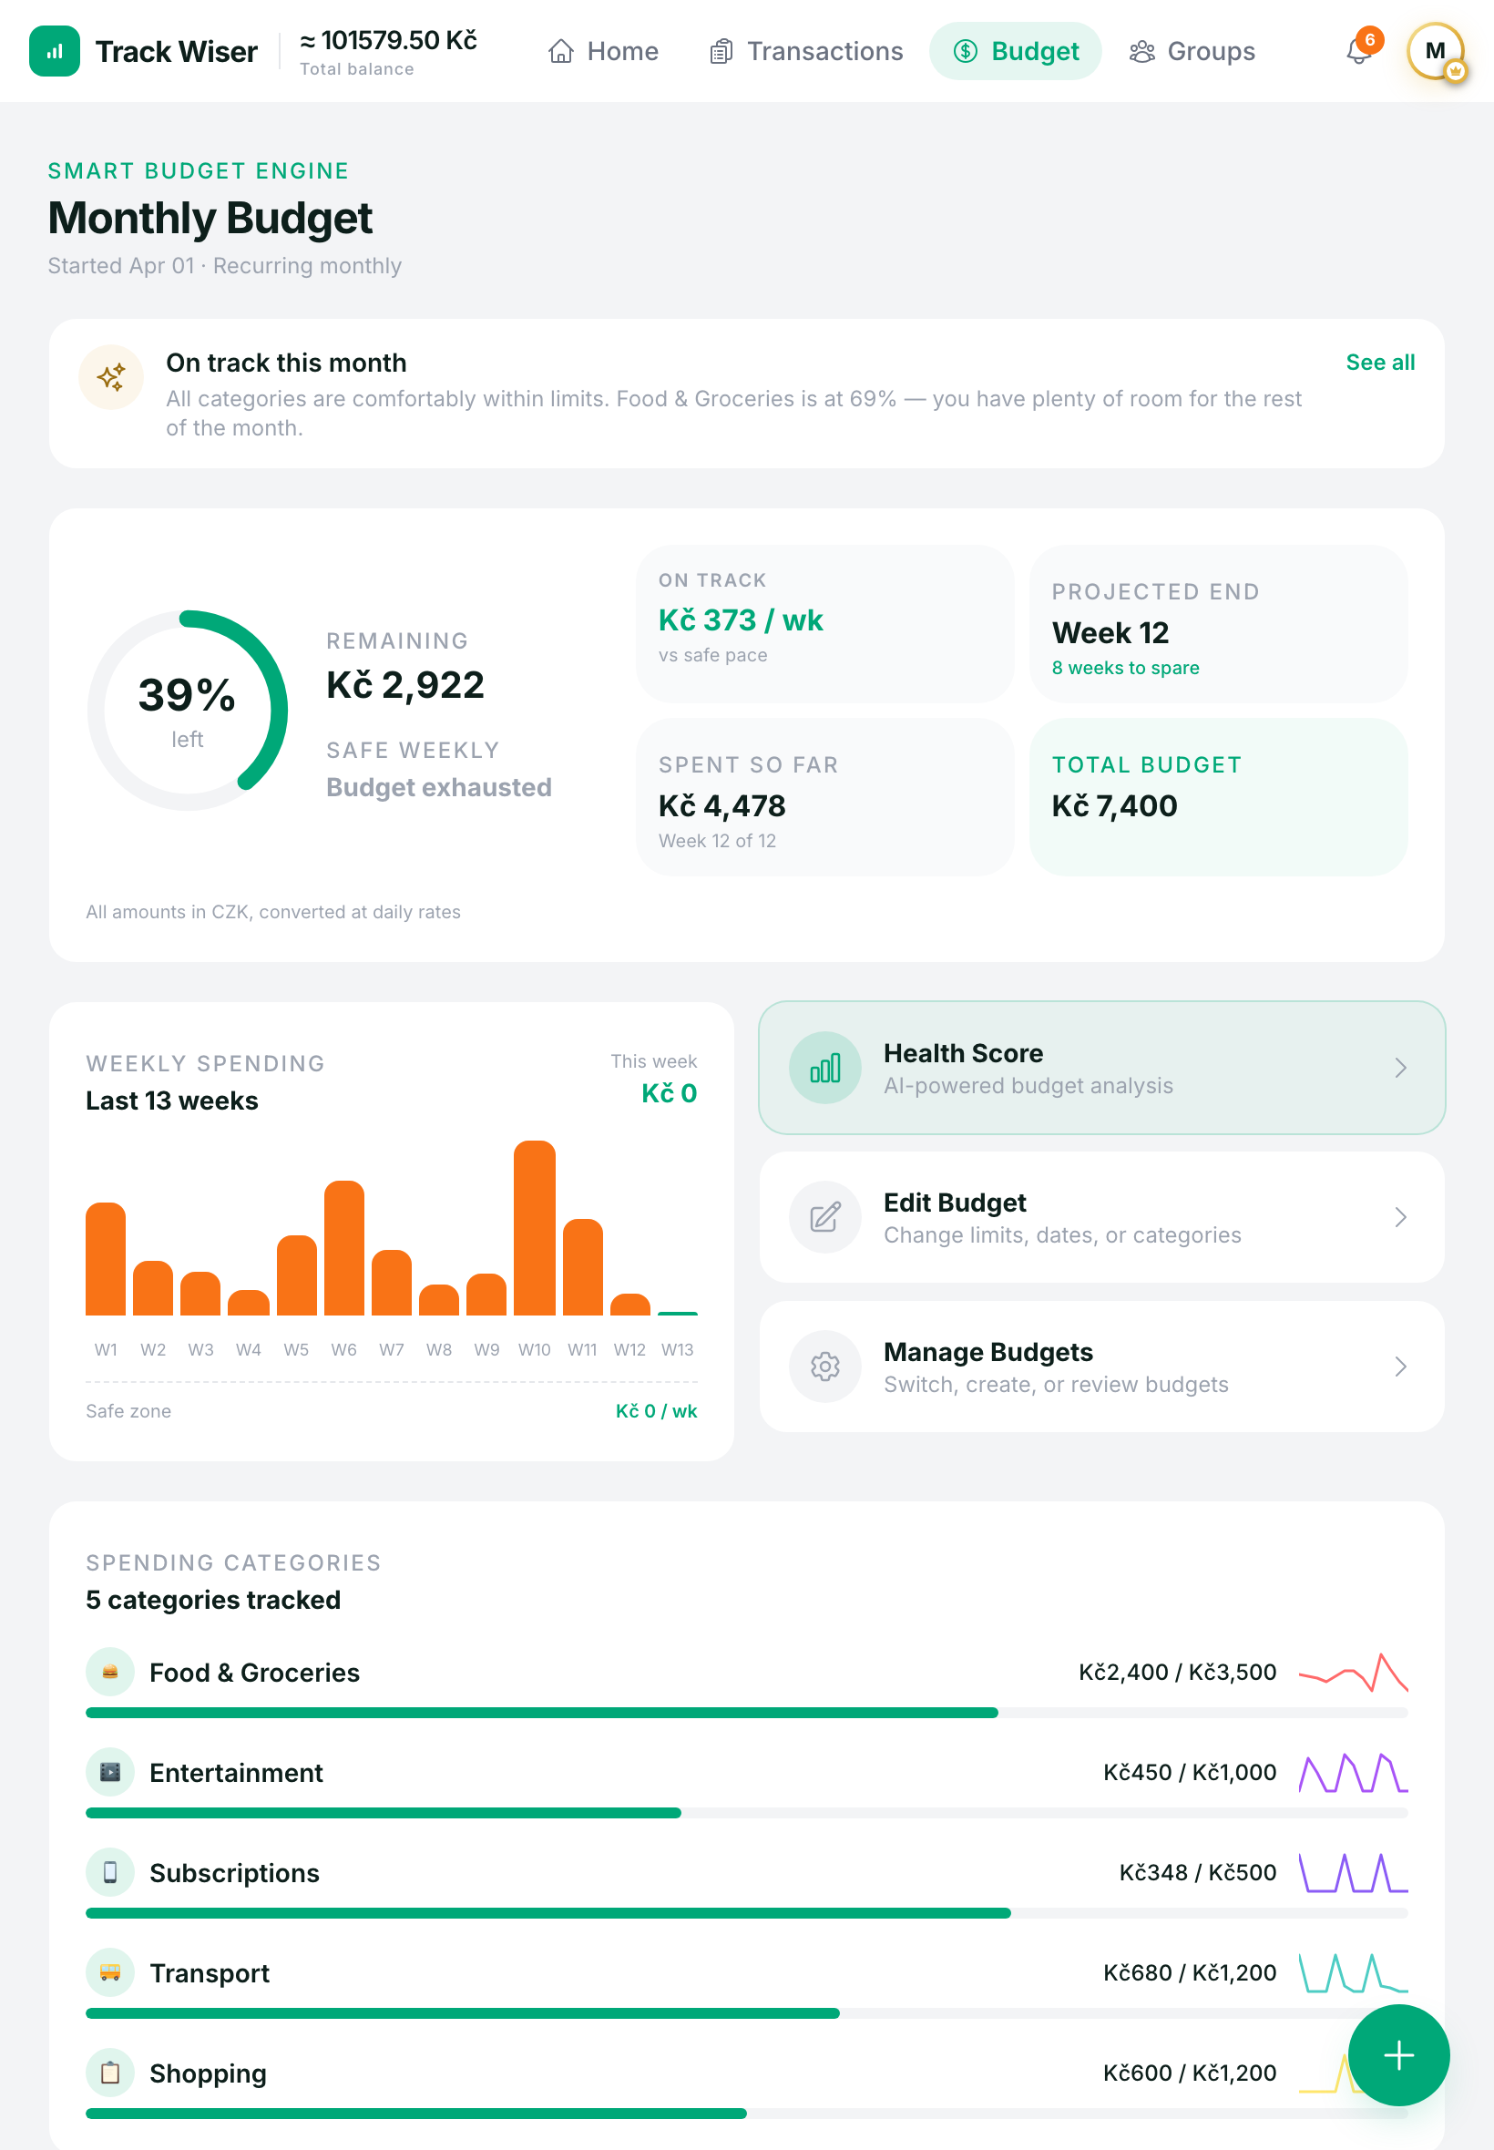The width and height of the screenshot is (1494, 2150).
Task: Click the Shopping clipboard icon
Action: [x=109, y=2073]
